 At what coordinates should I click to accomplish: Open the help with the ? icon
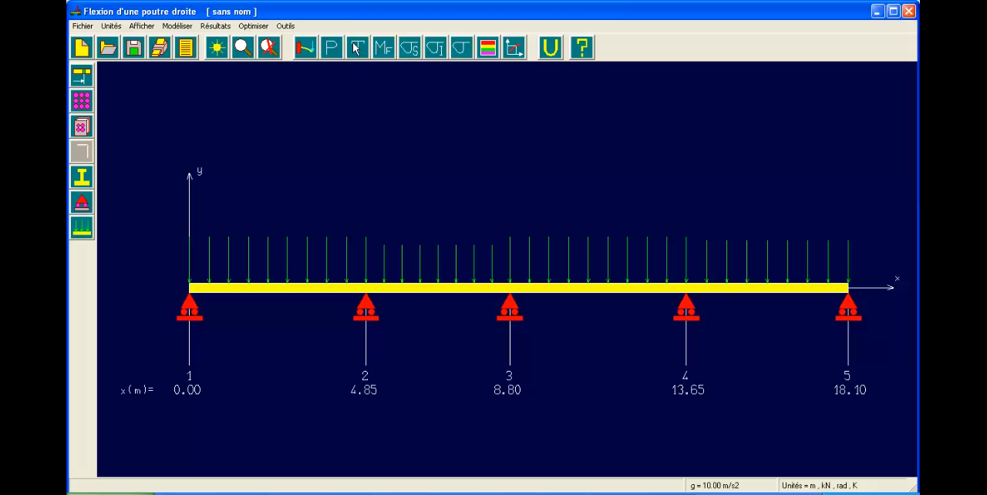581,47
